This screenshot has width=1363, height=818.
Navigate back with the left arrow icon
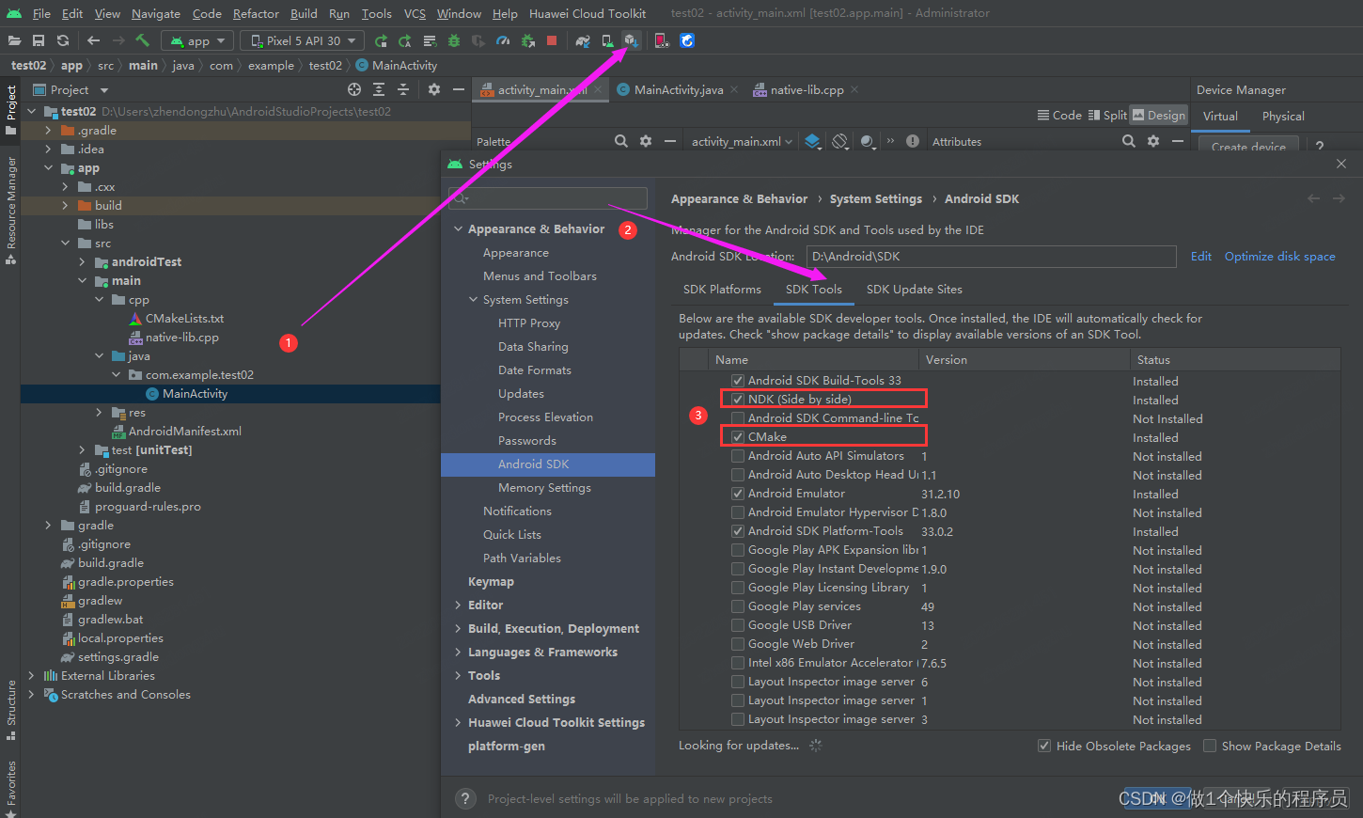pos(93,40)
